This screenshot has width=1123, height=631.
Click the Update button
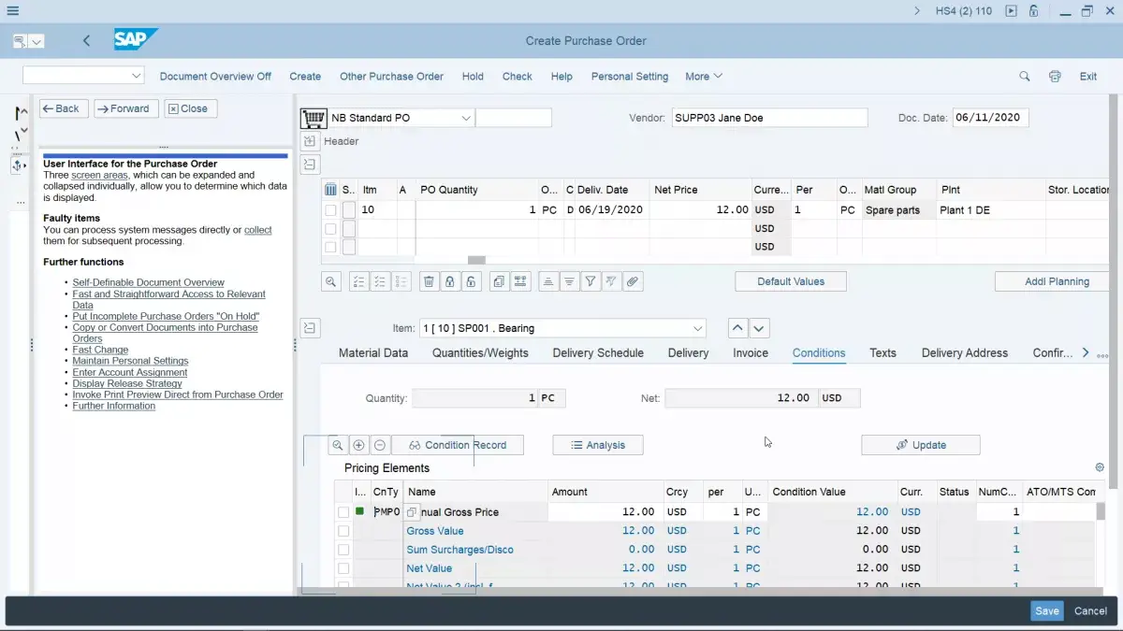[921, 445]
